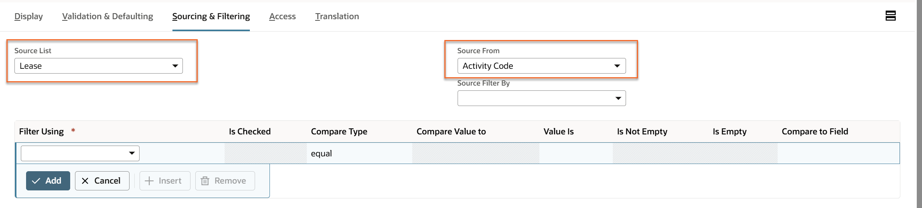Click the Remove button with trash icon
Image resolution: width=922 pixels, height=208 pixels.
(x=225, y=181)
